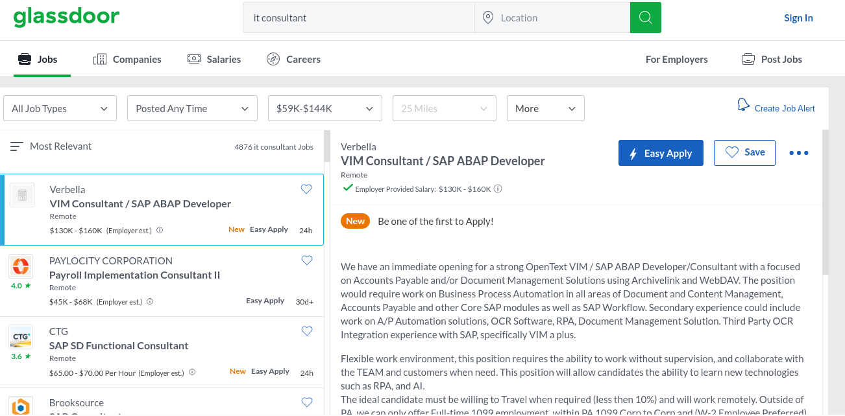Open VIM Consultant / SAP ABAP Developer listing
The width and height of the screenshot is (845, 416).
click(140, 203)
